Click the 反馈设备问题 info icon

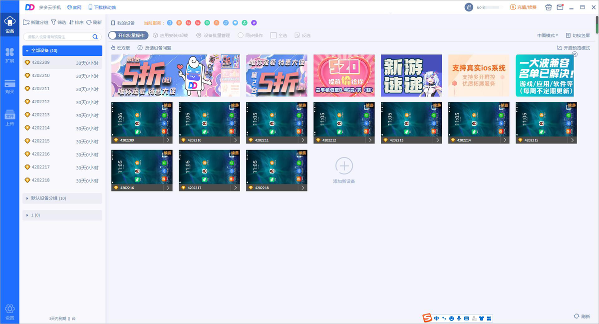(x=140, y=48)
